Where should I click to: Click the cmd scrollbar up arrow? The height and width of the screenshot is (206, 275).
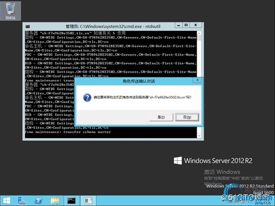[199, 33]
